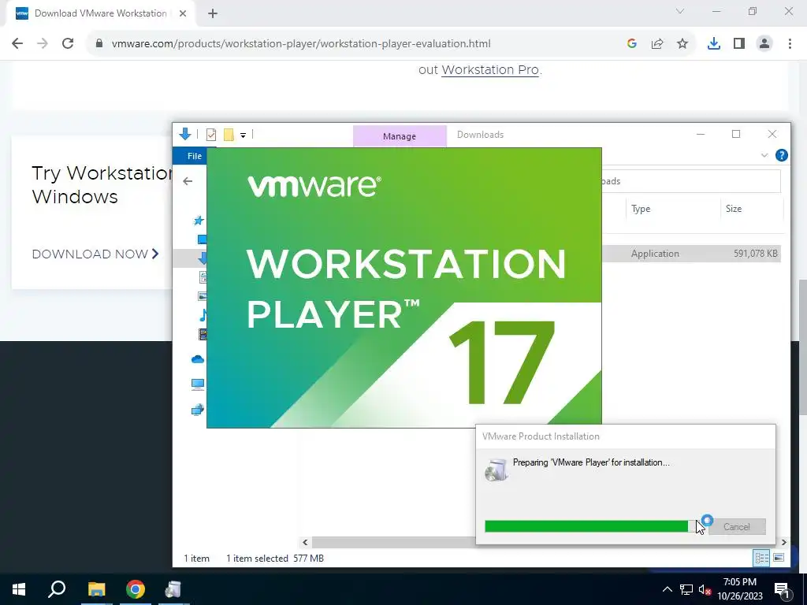This screenshot has height=605, width=807.
Task: Select the Music icon in sidebar
Action: coord(203,315)
